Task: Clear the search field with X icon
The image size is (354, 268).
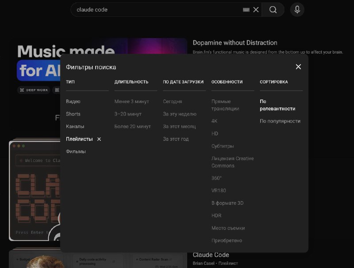Action: pos(256,10)
